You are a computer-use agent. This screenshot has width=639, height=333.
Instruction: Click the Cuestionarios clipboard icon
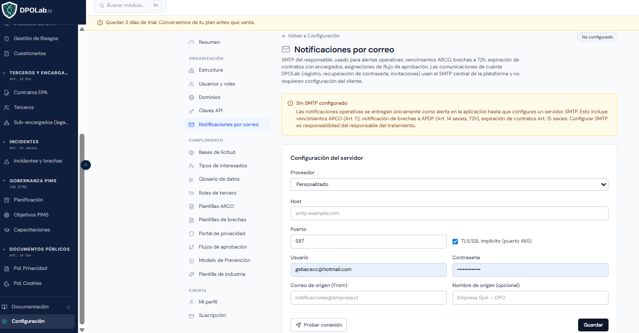click(x=6, y=53)
